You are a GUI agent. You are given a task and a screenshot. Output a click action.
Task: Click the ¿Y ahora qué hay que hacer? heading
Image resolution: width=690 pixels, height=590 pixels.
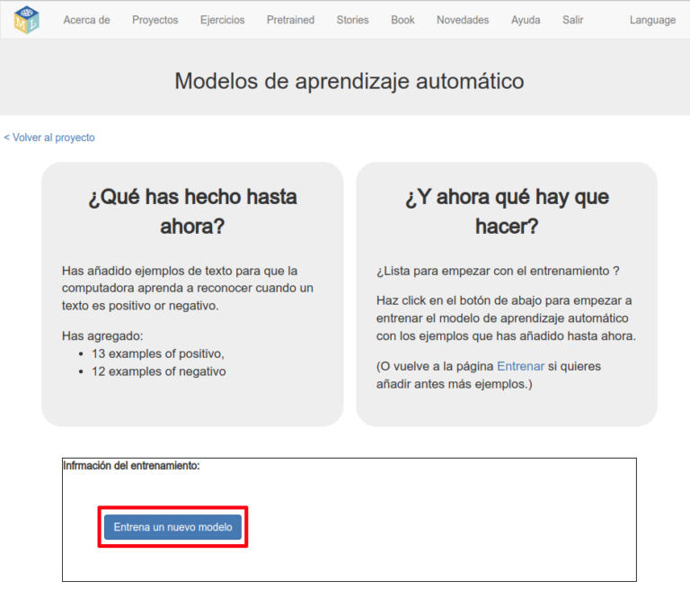tap(507, 211)
